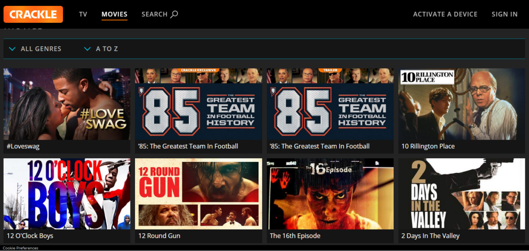Select the '85 poster tagged Trailer
This screenshot has height=251, width=529.
[x=330, y=104]
